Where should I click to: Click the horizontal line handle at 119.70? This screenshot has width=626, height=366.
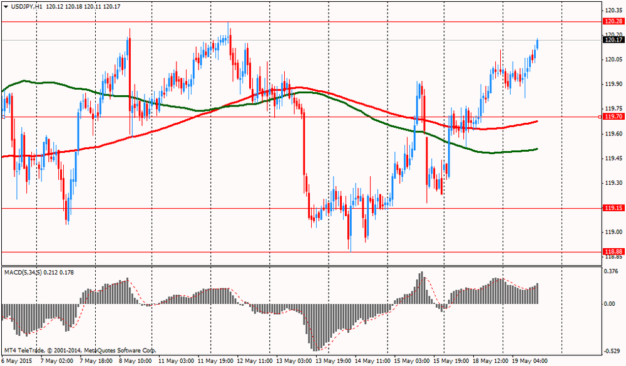pyautogui.click(x=600, y=117)
